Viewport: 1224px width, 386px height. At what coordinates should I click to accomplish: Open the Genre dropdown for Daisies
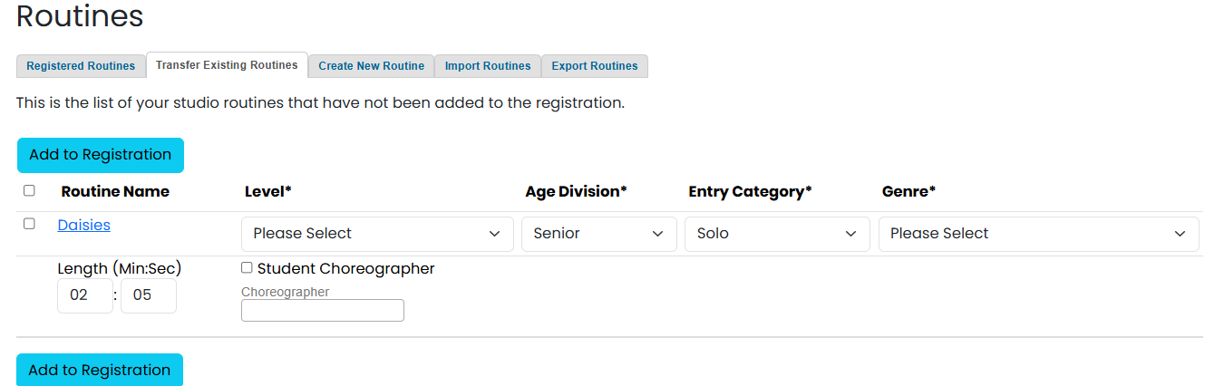(1038, 234)
